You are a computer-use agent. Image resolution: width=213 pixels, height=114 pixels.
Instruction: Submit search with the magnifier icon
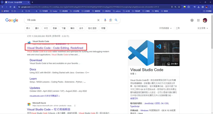tap(116, 20)
